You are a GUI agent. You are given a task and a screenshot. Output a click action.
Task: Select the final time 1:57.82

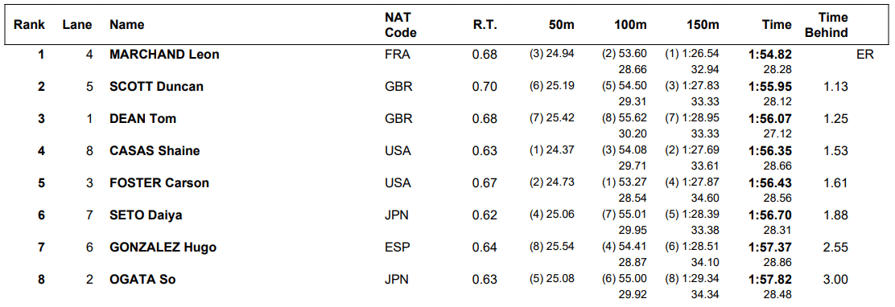coord(770,280)
